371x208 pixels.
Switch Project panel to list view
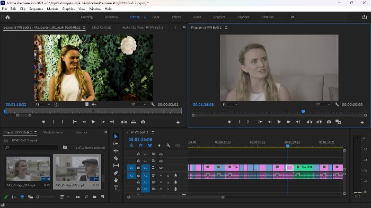coord(14,197)
